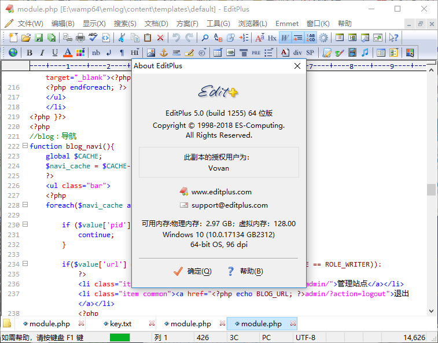Click the Go to Line number icon
This screenshot has height=343, width=438.
pyautogui.click(x=244, y=38)
